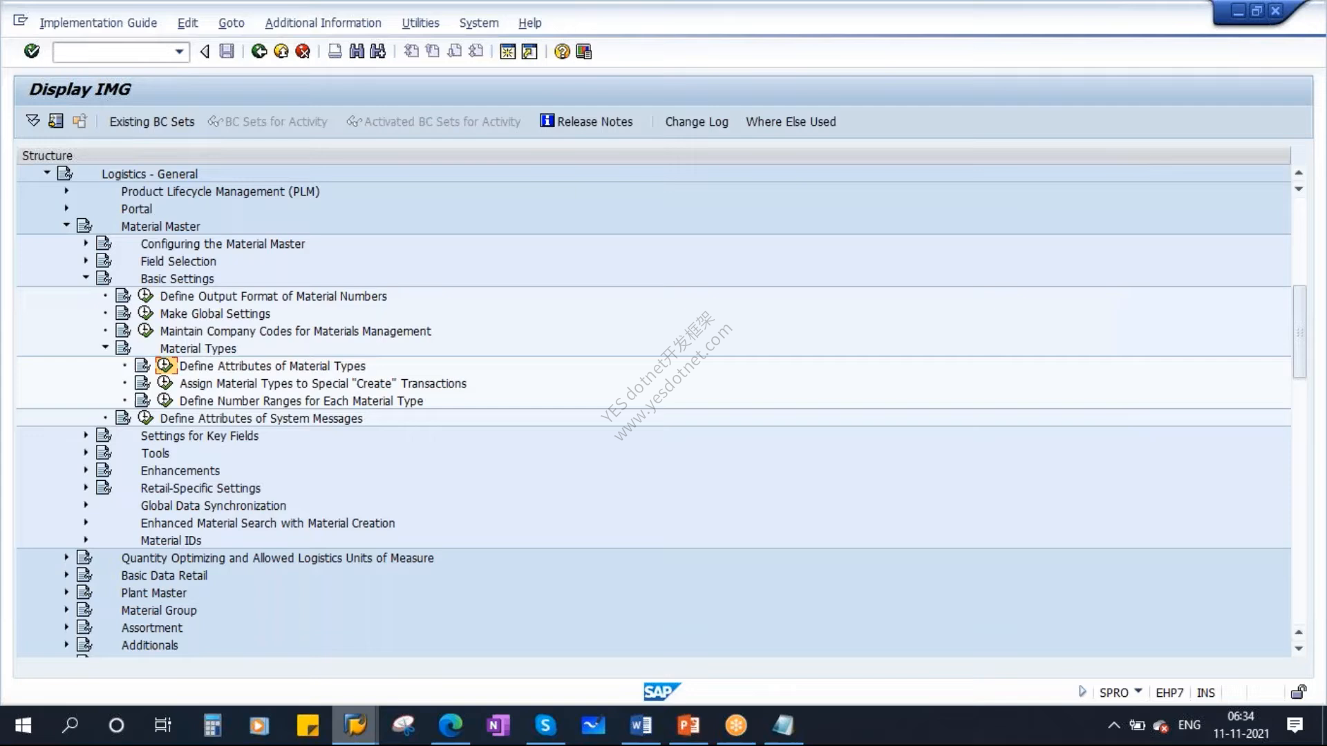
Task: Click the green checkmark Enter icon
Action: coord(32,51)
